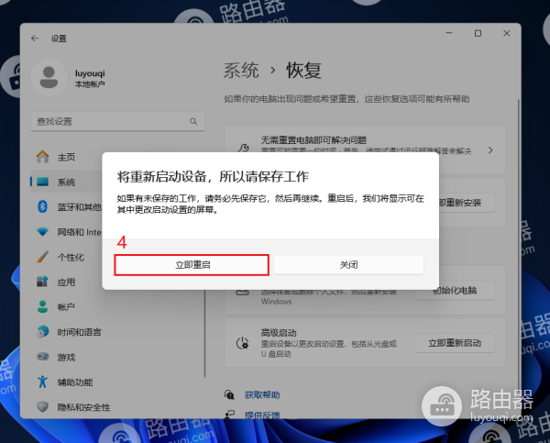The height and width of the screenshot is (443, 550).
Task: Click 主页 label in sidebar
Action: pos(66,157)
